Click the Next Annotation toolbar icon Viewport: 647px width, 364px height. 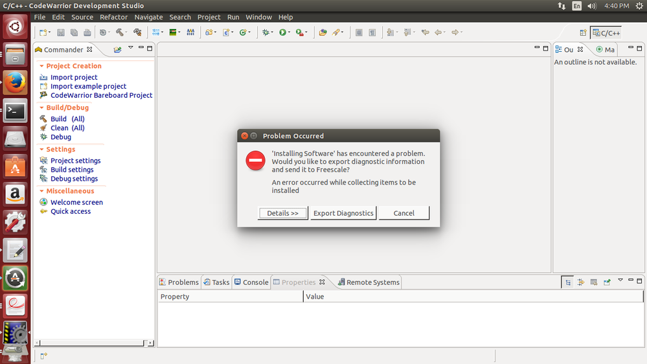pos(390,32)
